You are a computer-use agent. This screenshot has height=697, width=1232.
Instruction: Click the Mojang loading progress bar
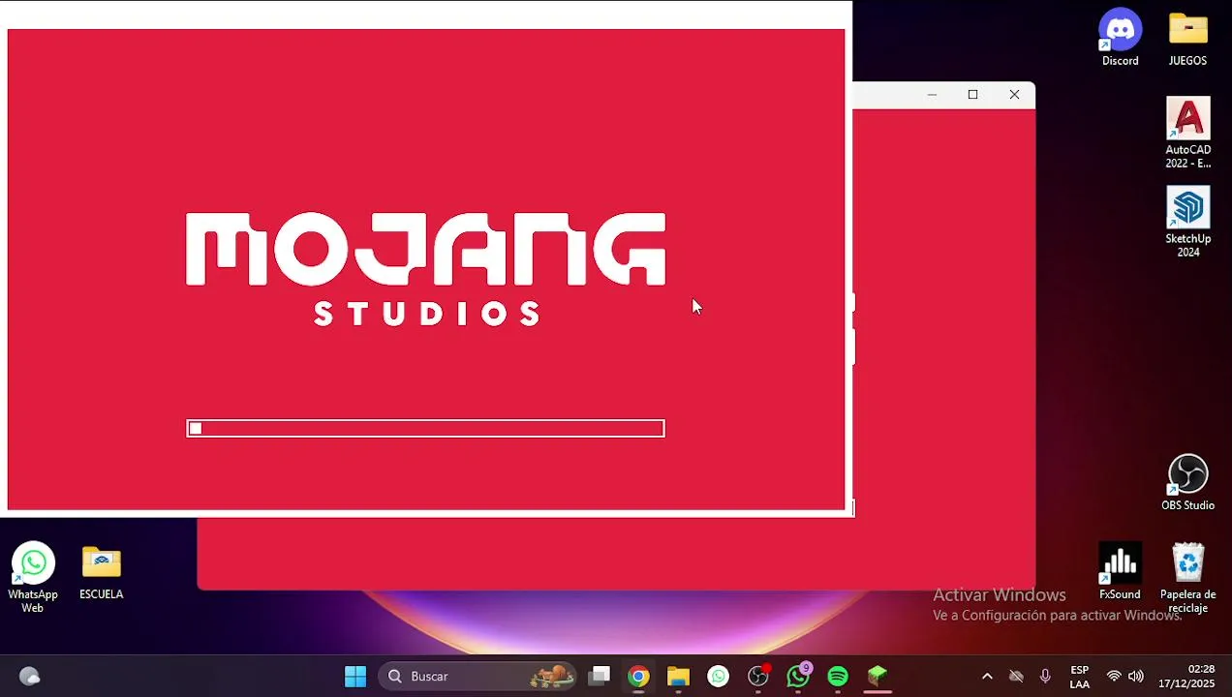[x=425, y=429]
